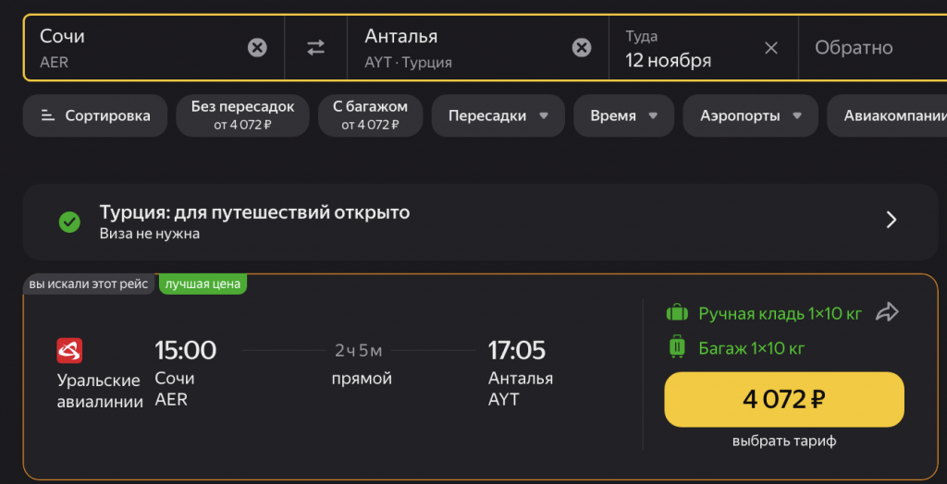Viewport: 947px width, 484px height.
Task: Click the green baggage suitcase icon
Action: point(678,347)
